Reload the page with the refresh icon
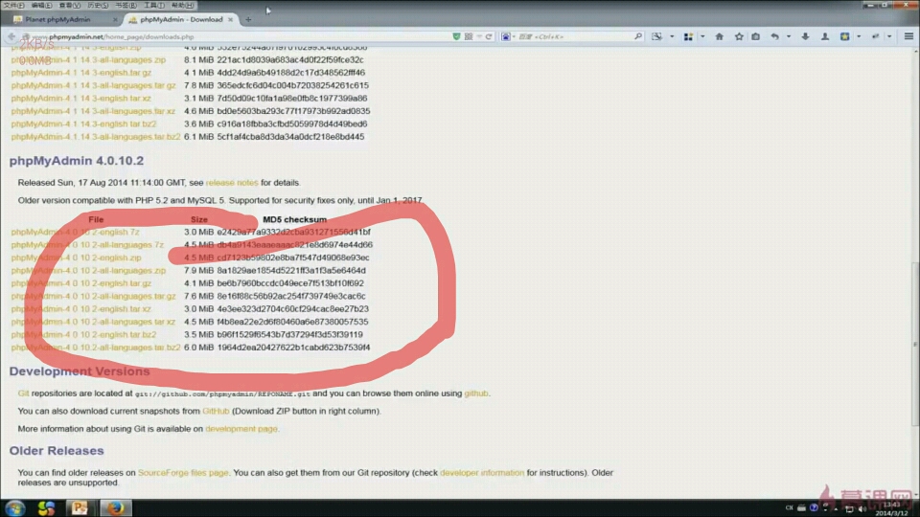This screenshot has width=920, height=517. click(488, 36)
